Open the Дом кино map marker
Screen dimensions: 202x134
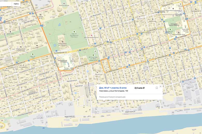(x=10, y=31)
